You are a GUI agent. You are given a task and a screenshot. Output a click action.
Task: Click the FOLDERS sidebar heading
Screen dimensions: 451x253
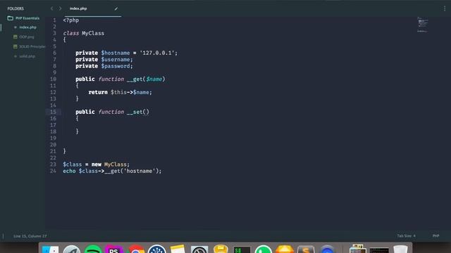pos(16,8)
